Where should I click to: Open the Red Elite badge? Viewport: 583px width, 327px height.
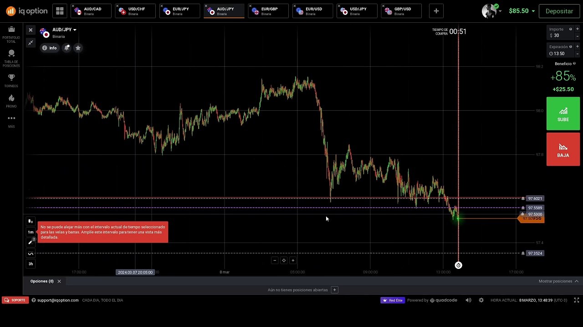pyautogui.click(x=393, y=300)
